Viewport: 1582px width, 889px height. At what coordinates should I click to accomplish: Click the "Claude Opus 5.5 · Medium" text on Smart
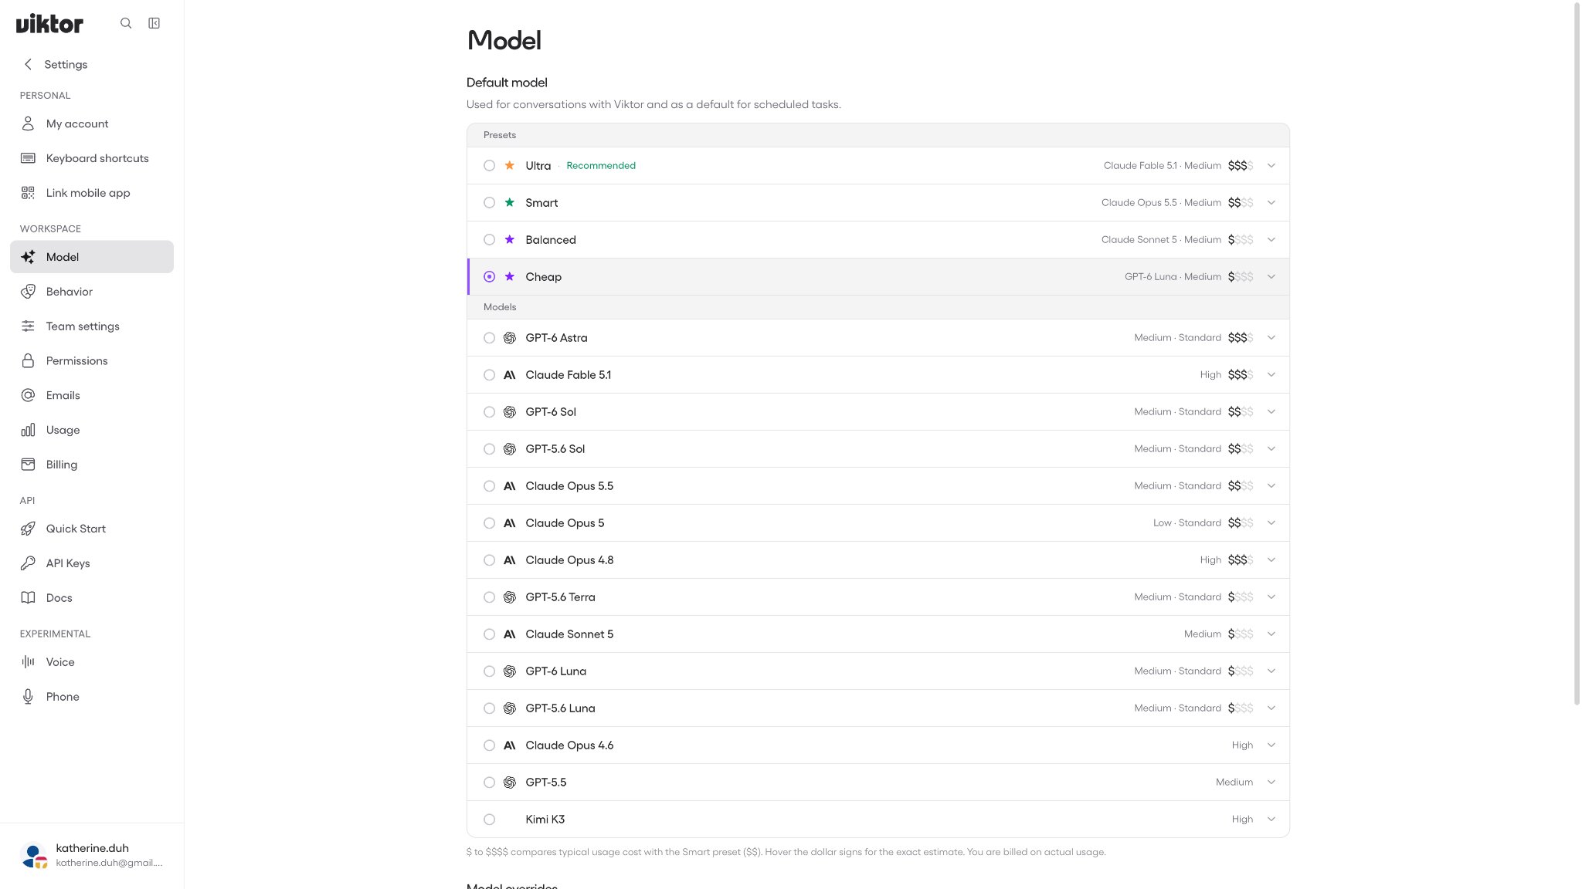tap(1161, 202)
